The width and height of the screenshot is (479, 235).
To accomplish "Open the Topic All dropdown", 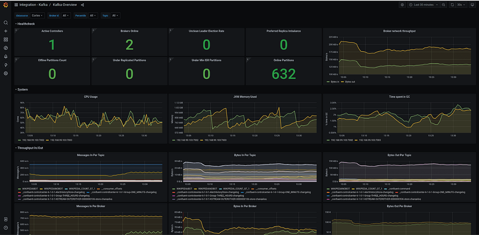I will click(x=115, y=15).
